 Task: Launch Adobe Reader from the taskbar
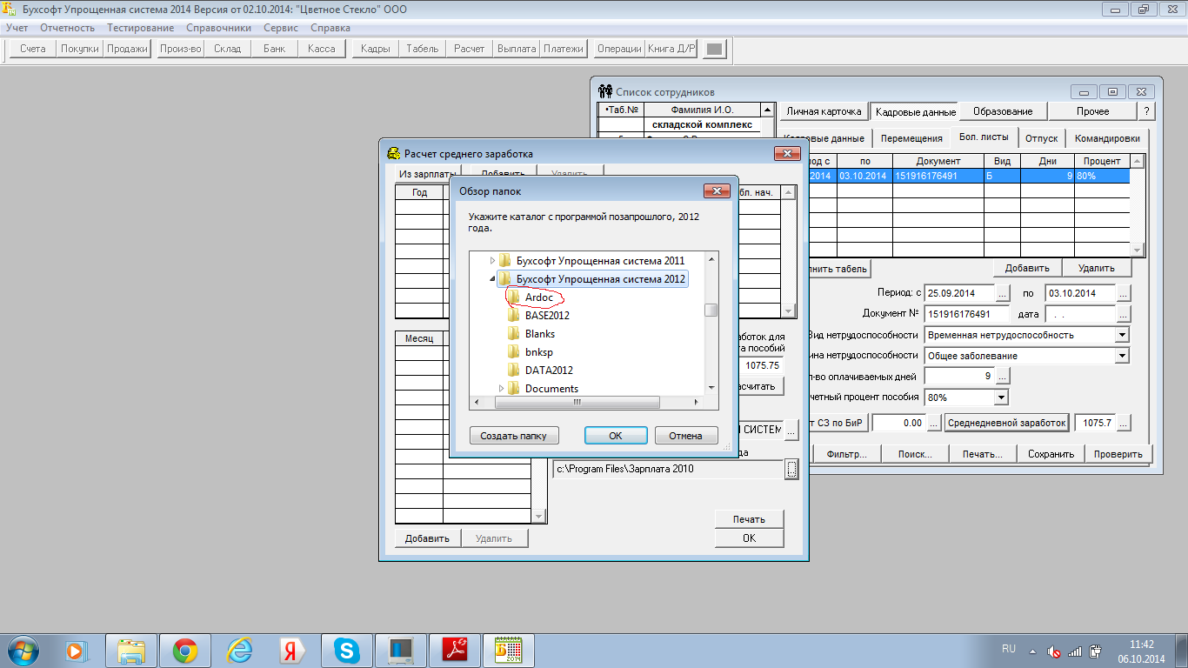[x=457, y=650]
